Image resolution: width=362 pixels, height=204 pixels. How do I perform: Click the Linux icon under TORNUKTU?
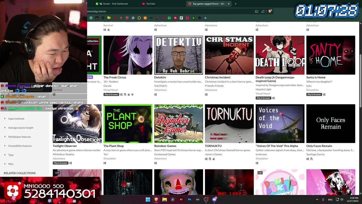pos(210,159)
